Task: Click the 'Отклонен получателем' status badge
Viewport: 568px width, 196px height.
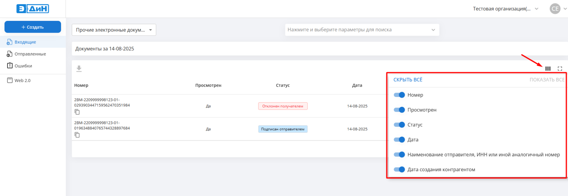Action: 283,106
